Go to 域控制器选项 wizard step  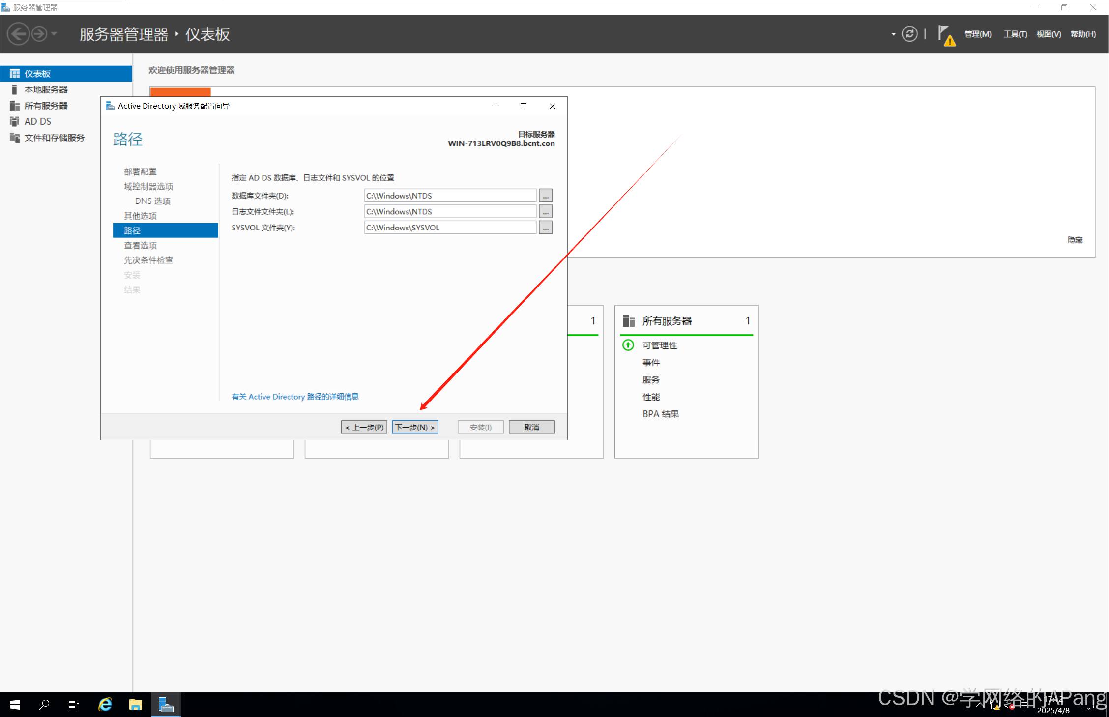[148, 186]
